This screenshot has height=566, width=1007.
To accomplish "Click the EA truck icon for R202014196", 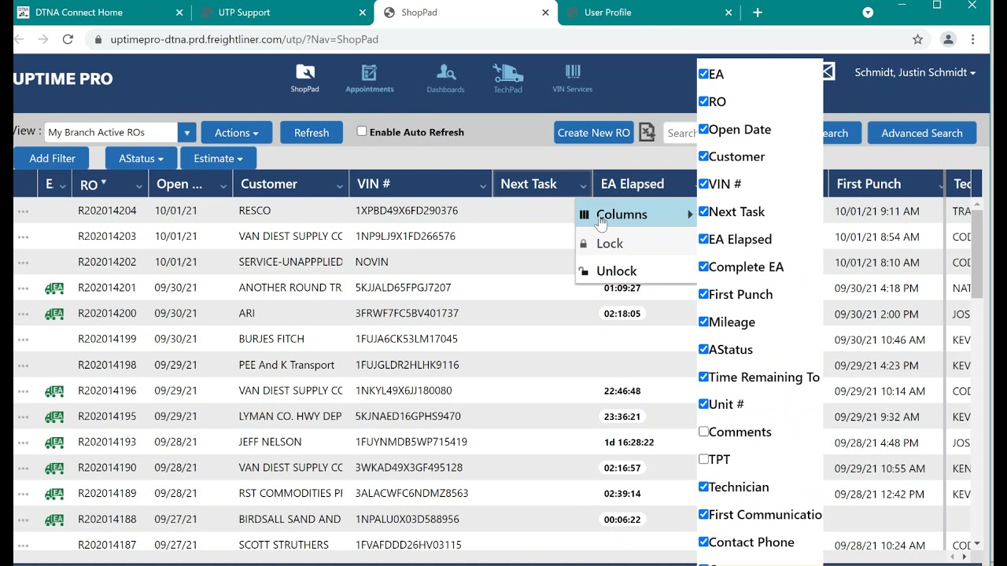I will (54, 391).
